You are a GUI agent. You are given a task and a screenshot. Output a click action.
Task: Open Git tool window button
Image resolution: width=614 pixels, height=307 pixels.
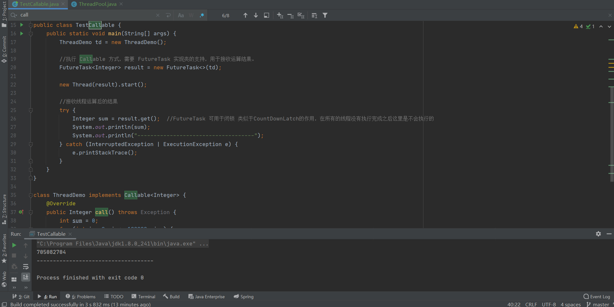pyautogui.click(x=21, y=296)
